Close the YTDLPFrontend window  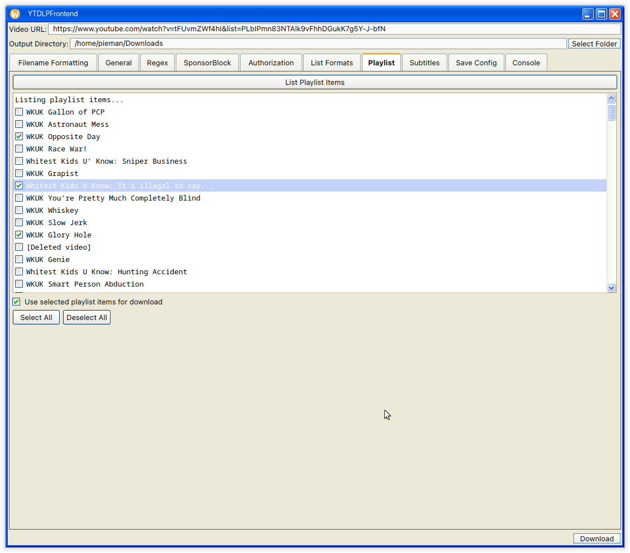tap(615, 14)
